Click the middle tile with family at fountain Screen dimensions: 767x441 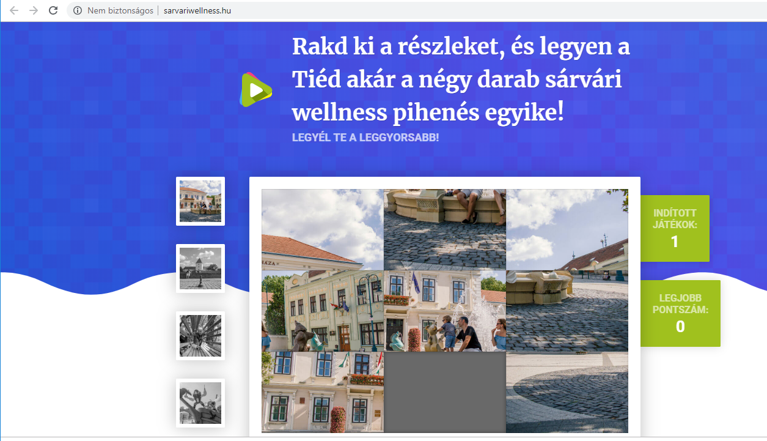tap(445, 311)
